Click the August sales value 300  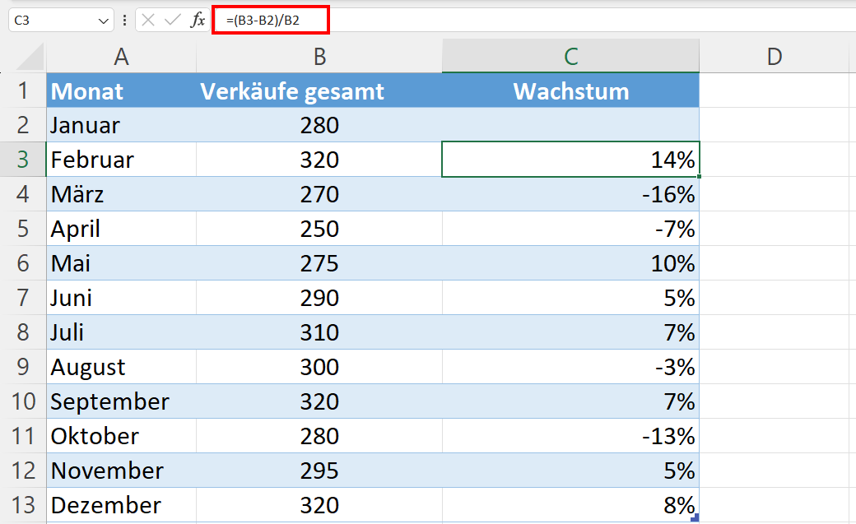[x=319, y=367]
